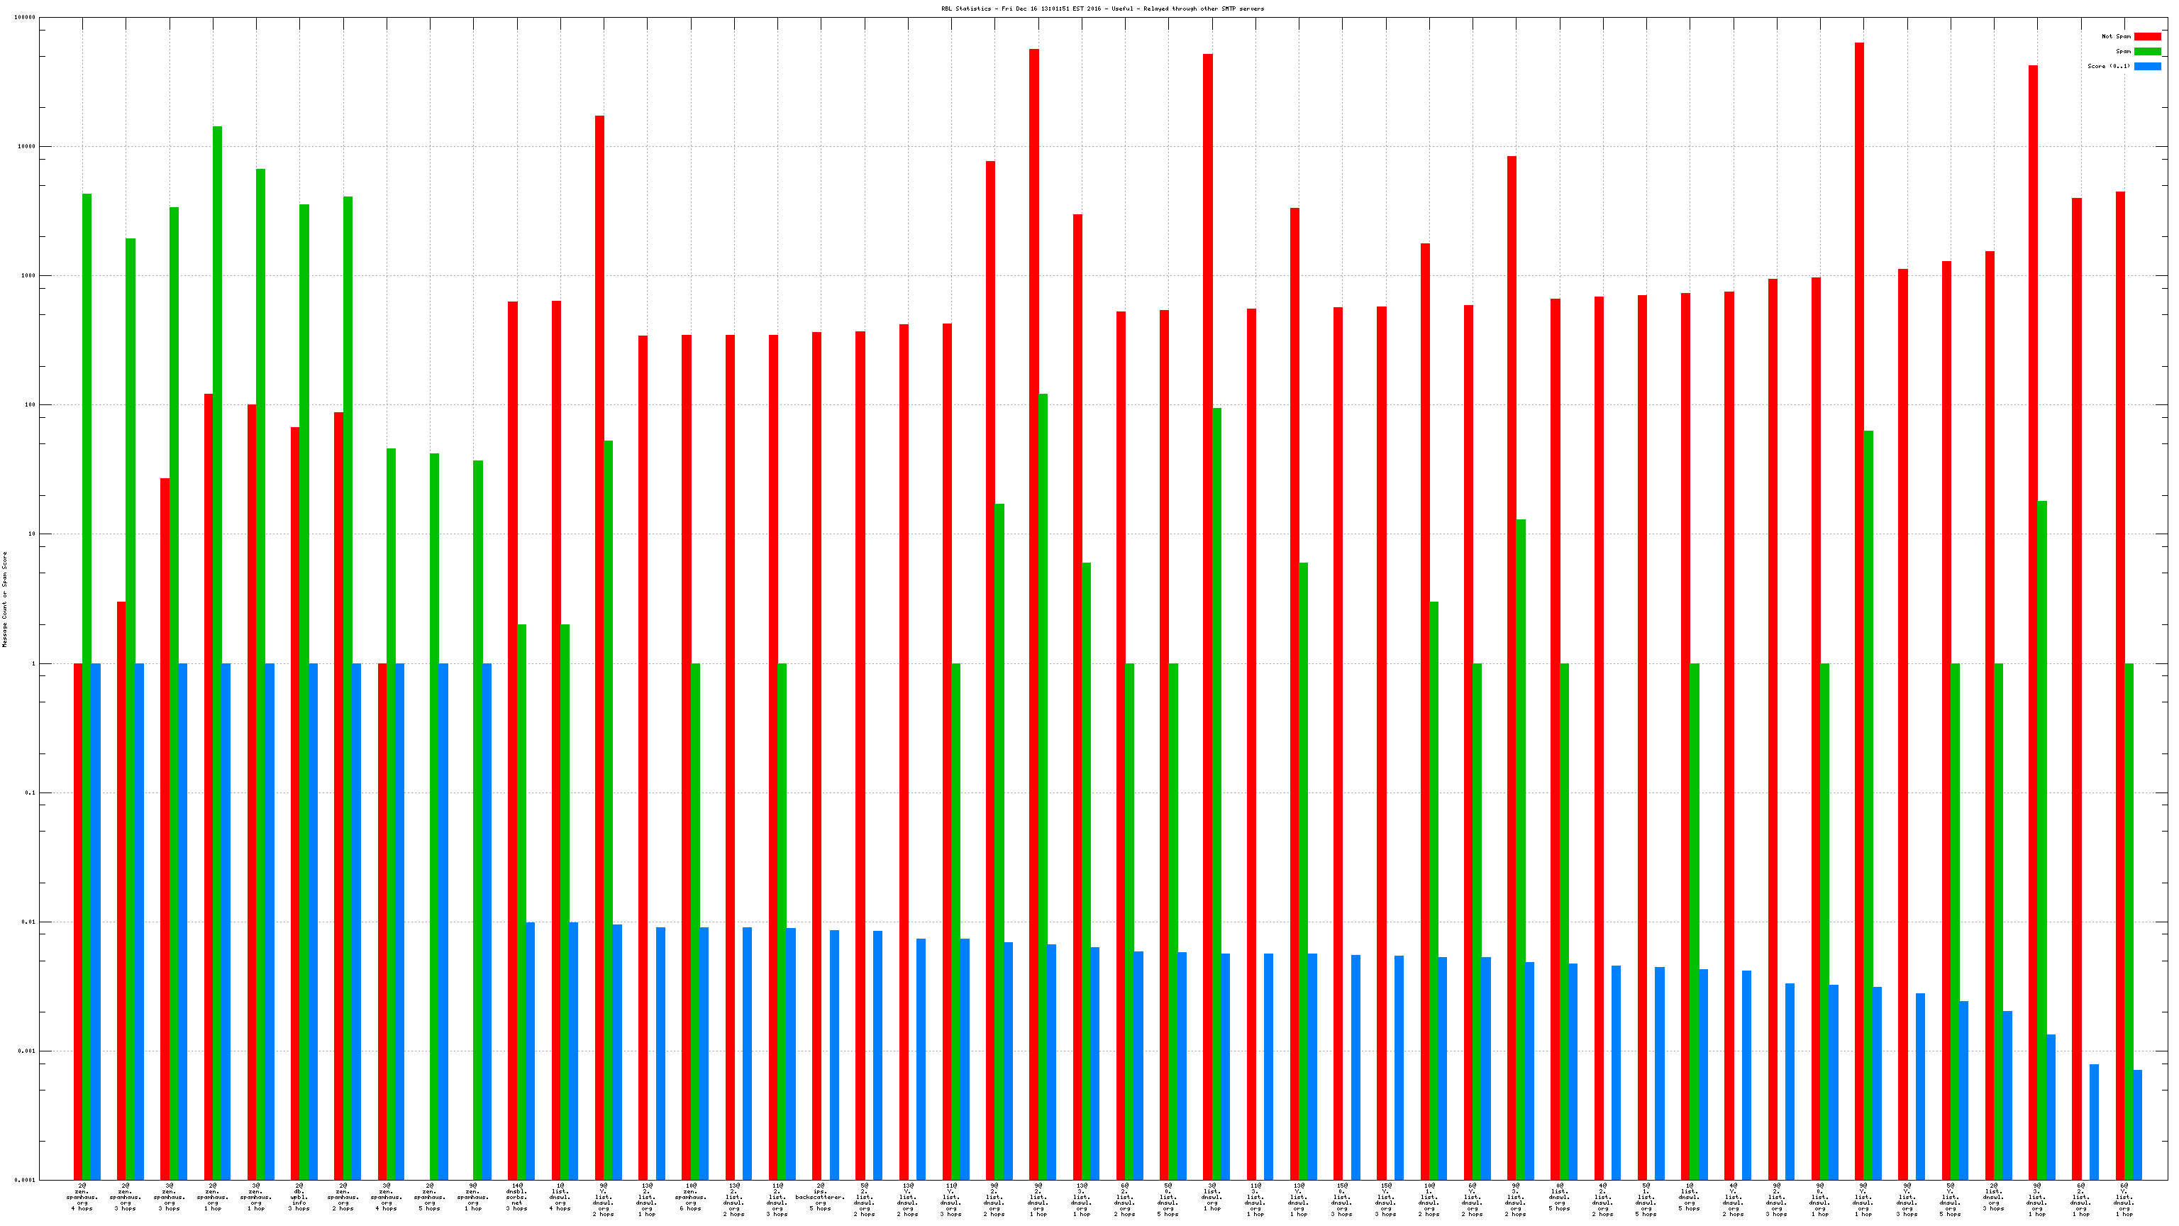
Task: Click the green Spam legend swatch
Action: pos(2147,52)
